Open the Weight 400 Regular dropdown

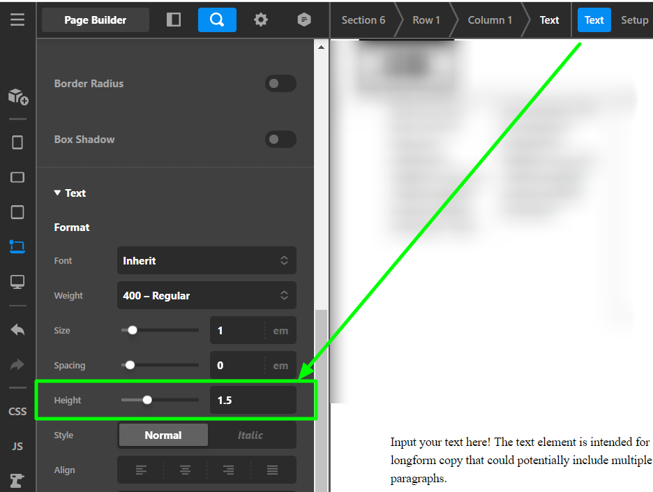(x=207, y=295)
